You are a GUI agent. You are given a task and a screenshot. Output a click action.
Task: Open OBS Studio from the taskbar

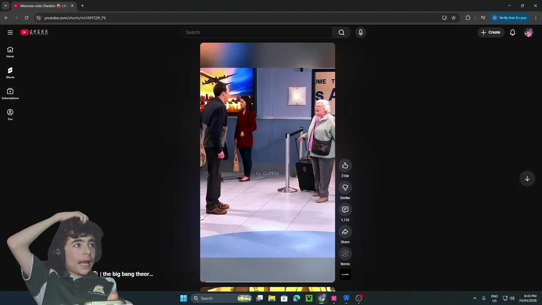pyautogui.click(x=359, y=298)
